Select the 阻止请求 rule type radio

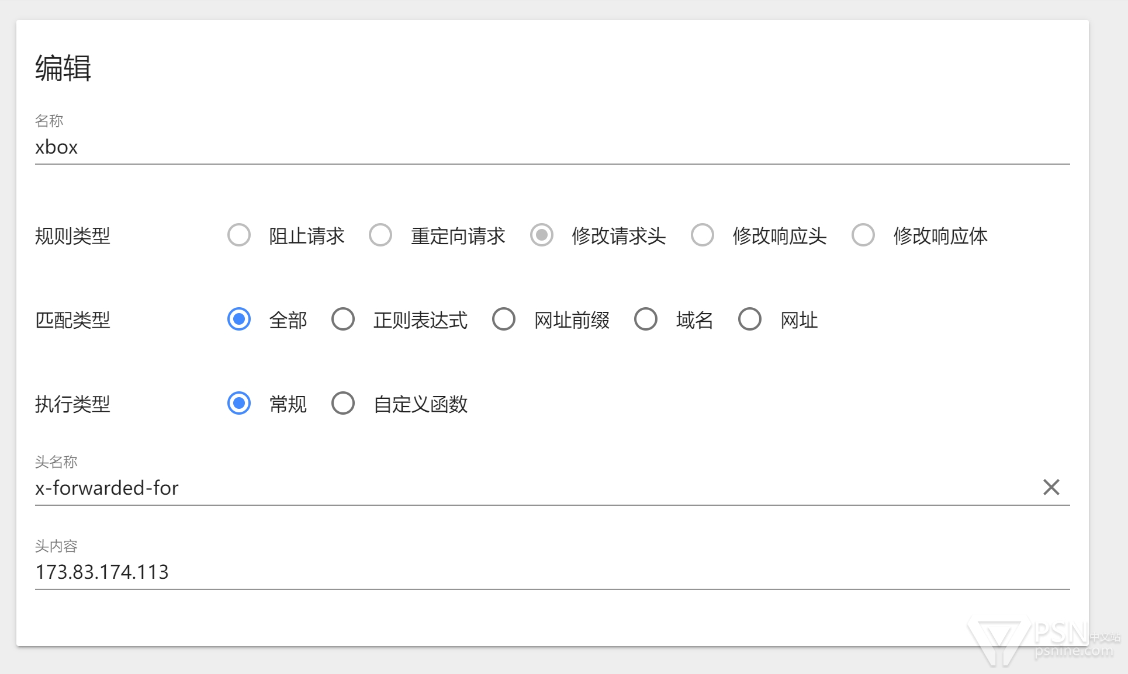(x=239, y=235)
